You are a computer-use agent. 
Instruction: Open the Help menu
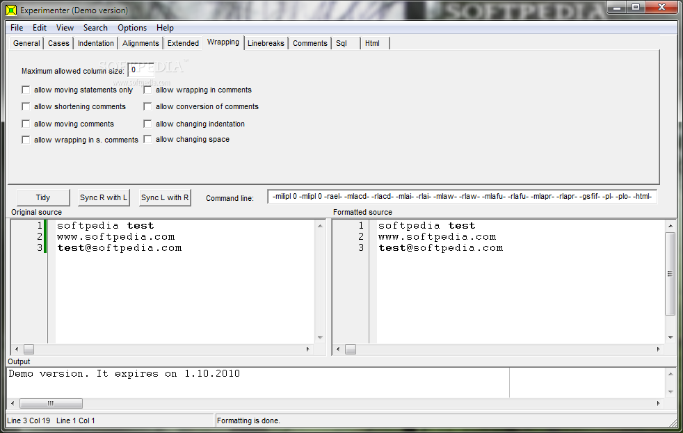pos(165,27)
